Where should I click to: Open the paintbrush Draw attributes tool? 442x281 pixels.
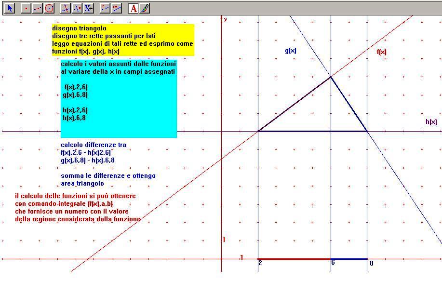(x=144, y=8)
